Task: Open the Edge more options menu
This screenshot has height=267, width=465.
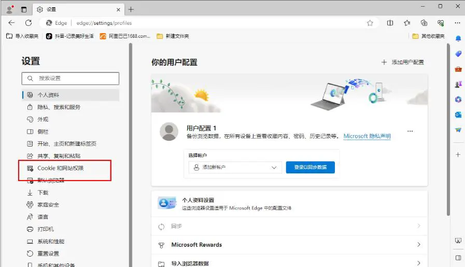Action: (457, 23)
